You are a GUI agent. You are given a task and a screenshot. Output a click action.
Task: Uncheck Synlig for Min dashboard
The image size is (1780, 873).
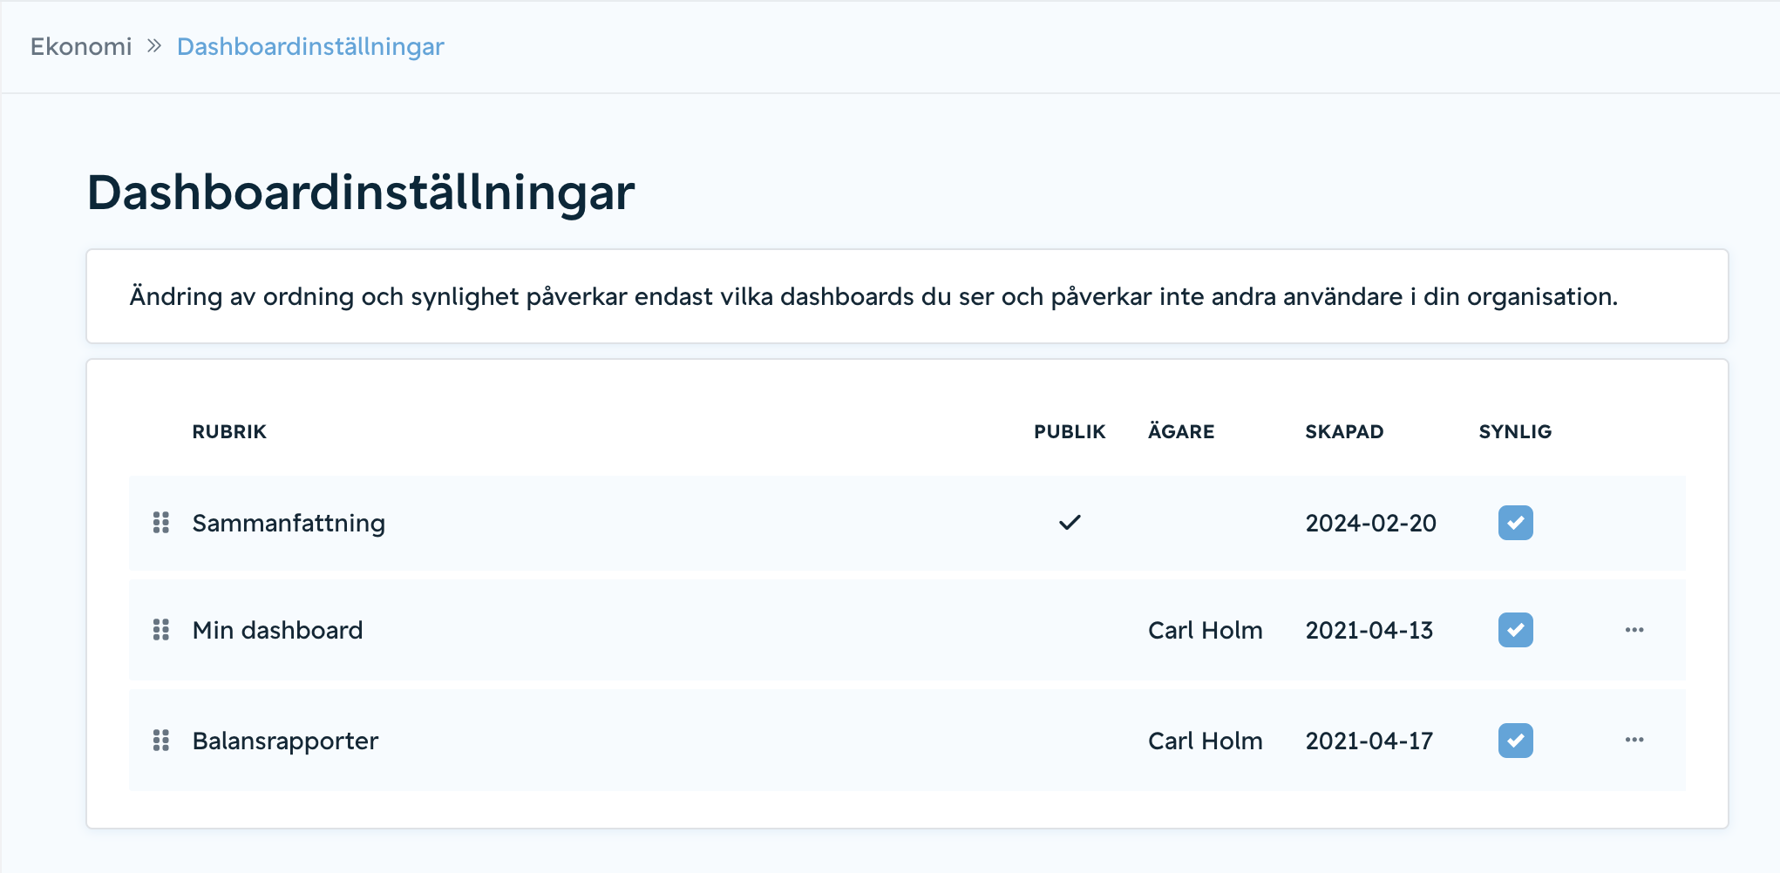click(x=1516, y=630)
